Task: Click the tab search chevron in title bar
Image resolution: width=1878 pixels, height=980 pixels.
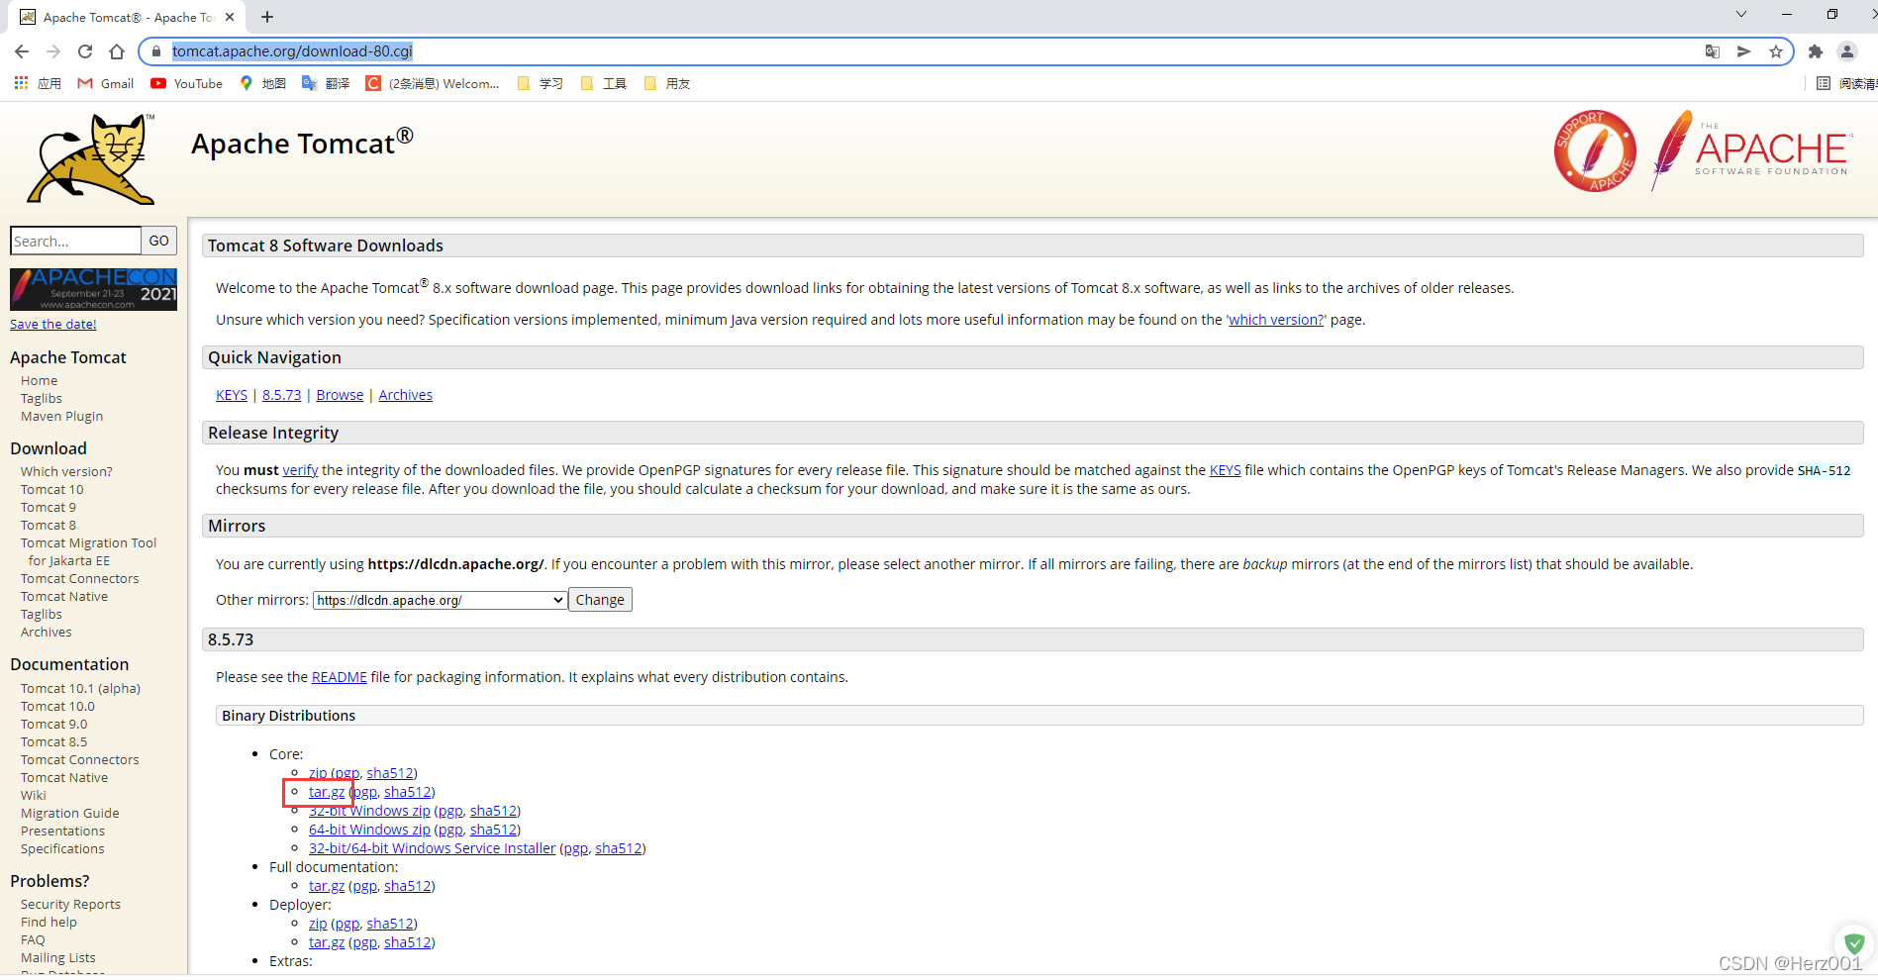Action: click(1741, 14)
